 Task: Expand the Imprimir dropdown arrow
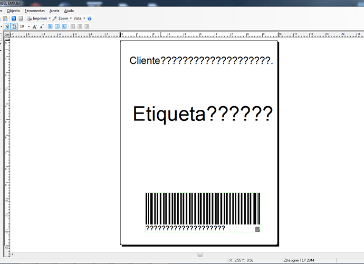(50, 18)
